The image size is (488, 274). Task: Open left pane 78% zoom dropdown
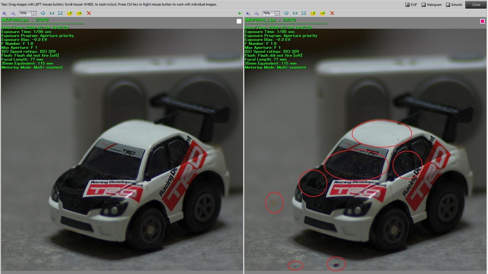point(34,13)
